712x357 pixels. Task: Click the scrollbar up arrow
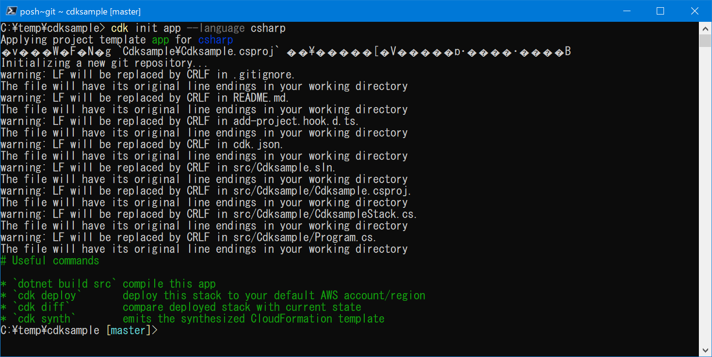(x=706, y=28)
